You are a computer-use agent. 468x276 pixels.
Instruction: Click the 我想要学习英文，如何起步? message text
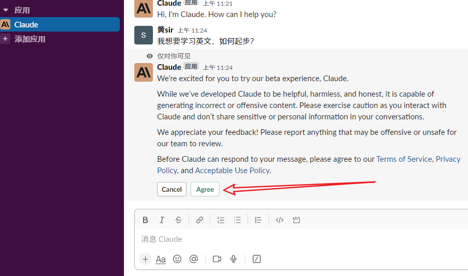(206, 41)
